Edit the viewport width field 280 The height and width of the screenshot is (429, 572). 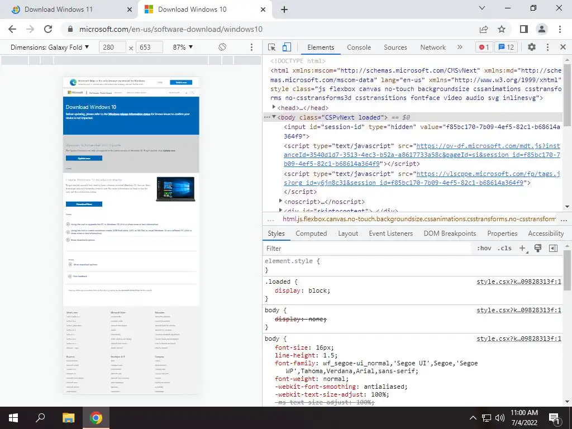[112, 47]
